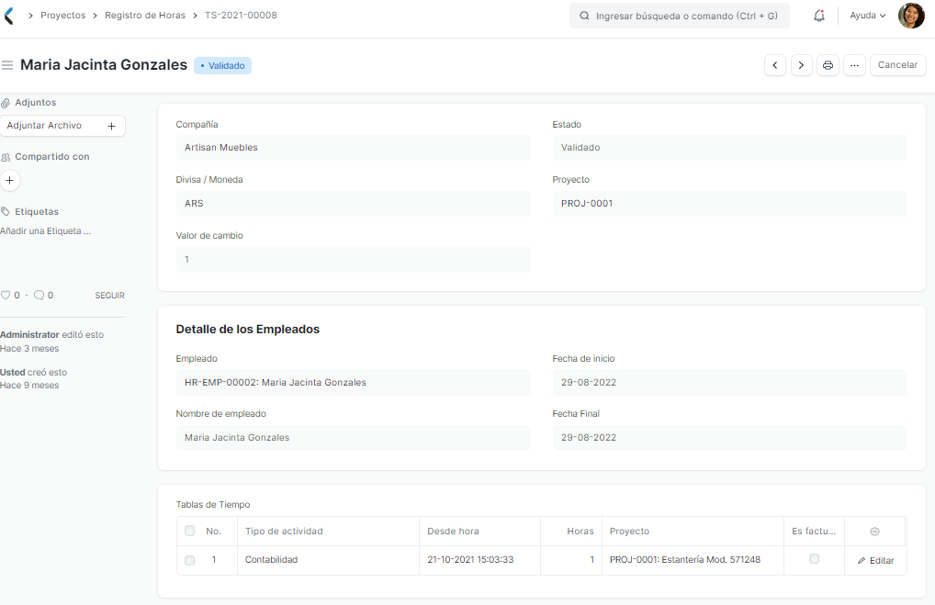Open table column settings gear
This screenshot has width=935, height=605.
[874, 532]
